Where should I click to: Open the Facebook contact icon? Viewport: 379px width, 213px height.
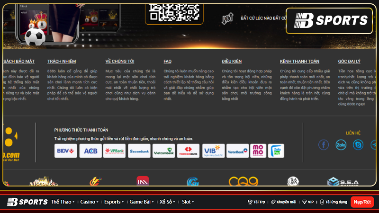tap(324, 145)
